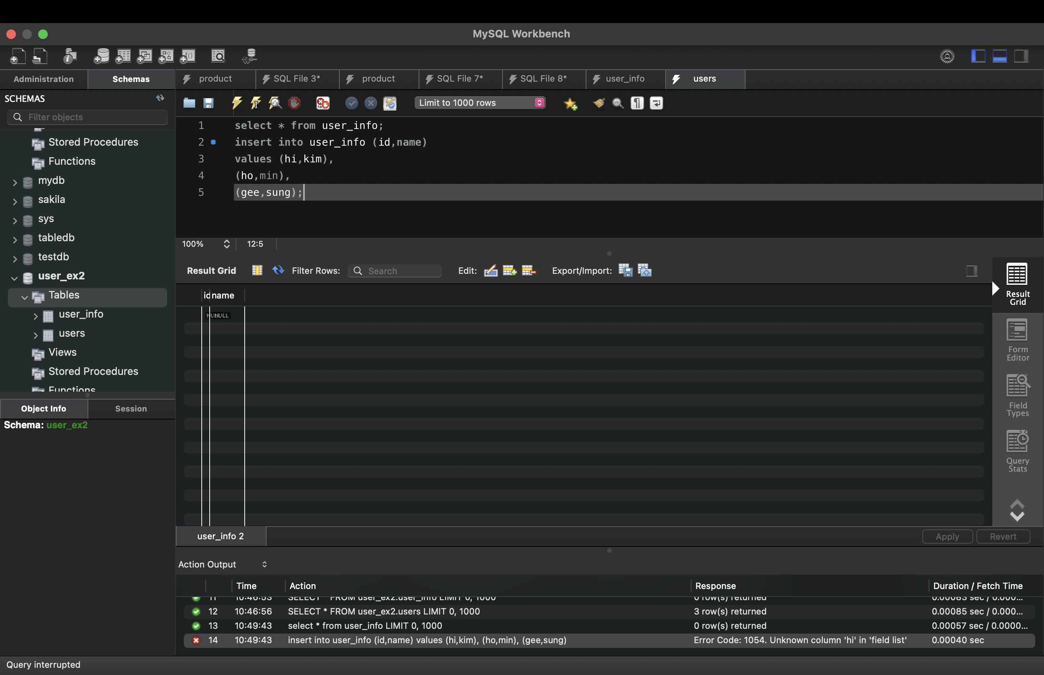Screen dimensions: 1044x675
Task: Switch to the SQL File 7* tab
Action: [459, 79]
